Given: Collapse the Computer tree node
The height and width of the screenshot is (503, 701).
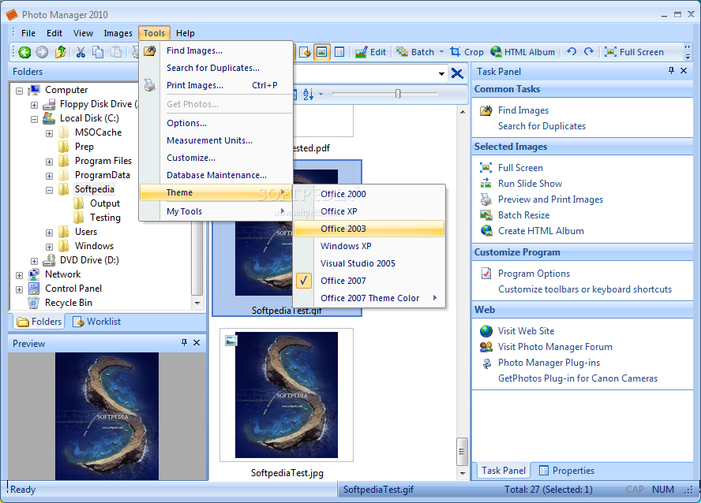Looking at the screenshot, I should click(x=19, y=91).
